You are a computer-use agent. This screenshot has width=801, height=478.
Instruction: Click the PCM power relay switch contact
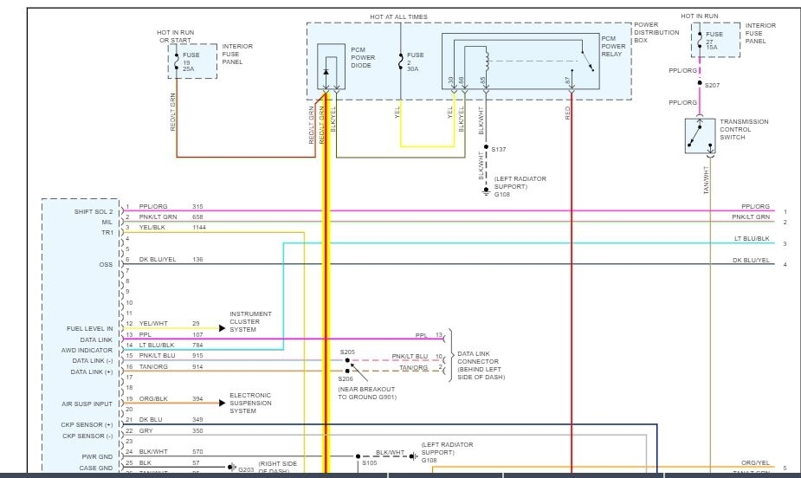pyautogui.click(x=587, y=61)
